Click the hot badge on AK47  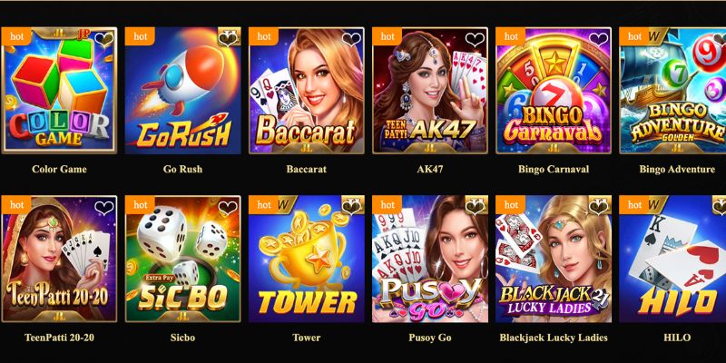pyautogui.click(x=388, y=36)
